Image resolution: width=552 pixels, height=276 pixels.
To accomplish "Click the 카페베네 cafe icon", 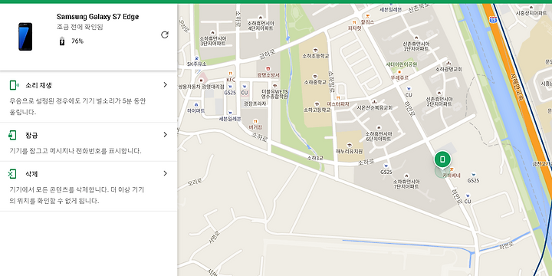I will tap(452, 169).
